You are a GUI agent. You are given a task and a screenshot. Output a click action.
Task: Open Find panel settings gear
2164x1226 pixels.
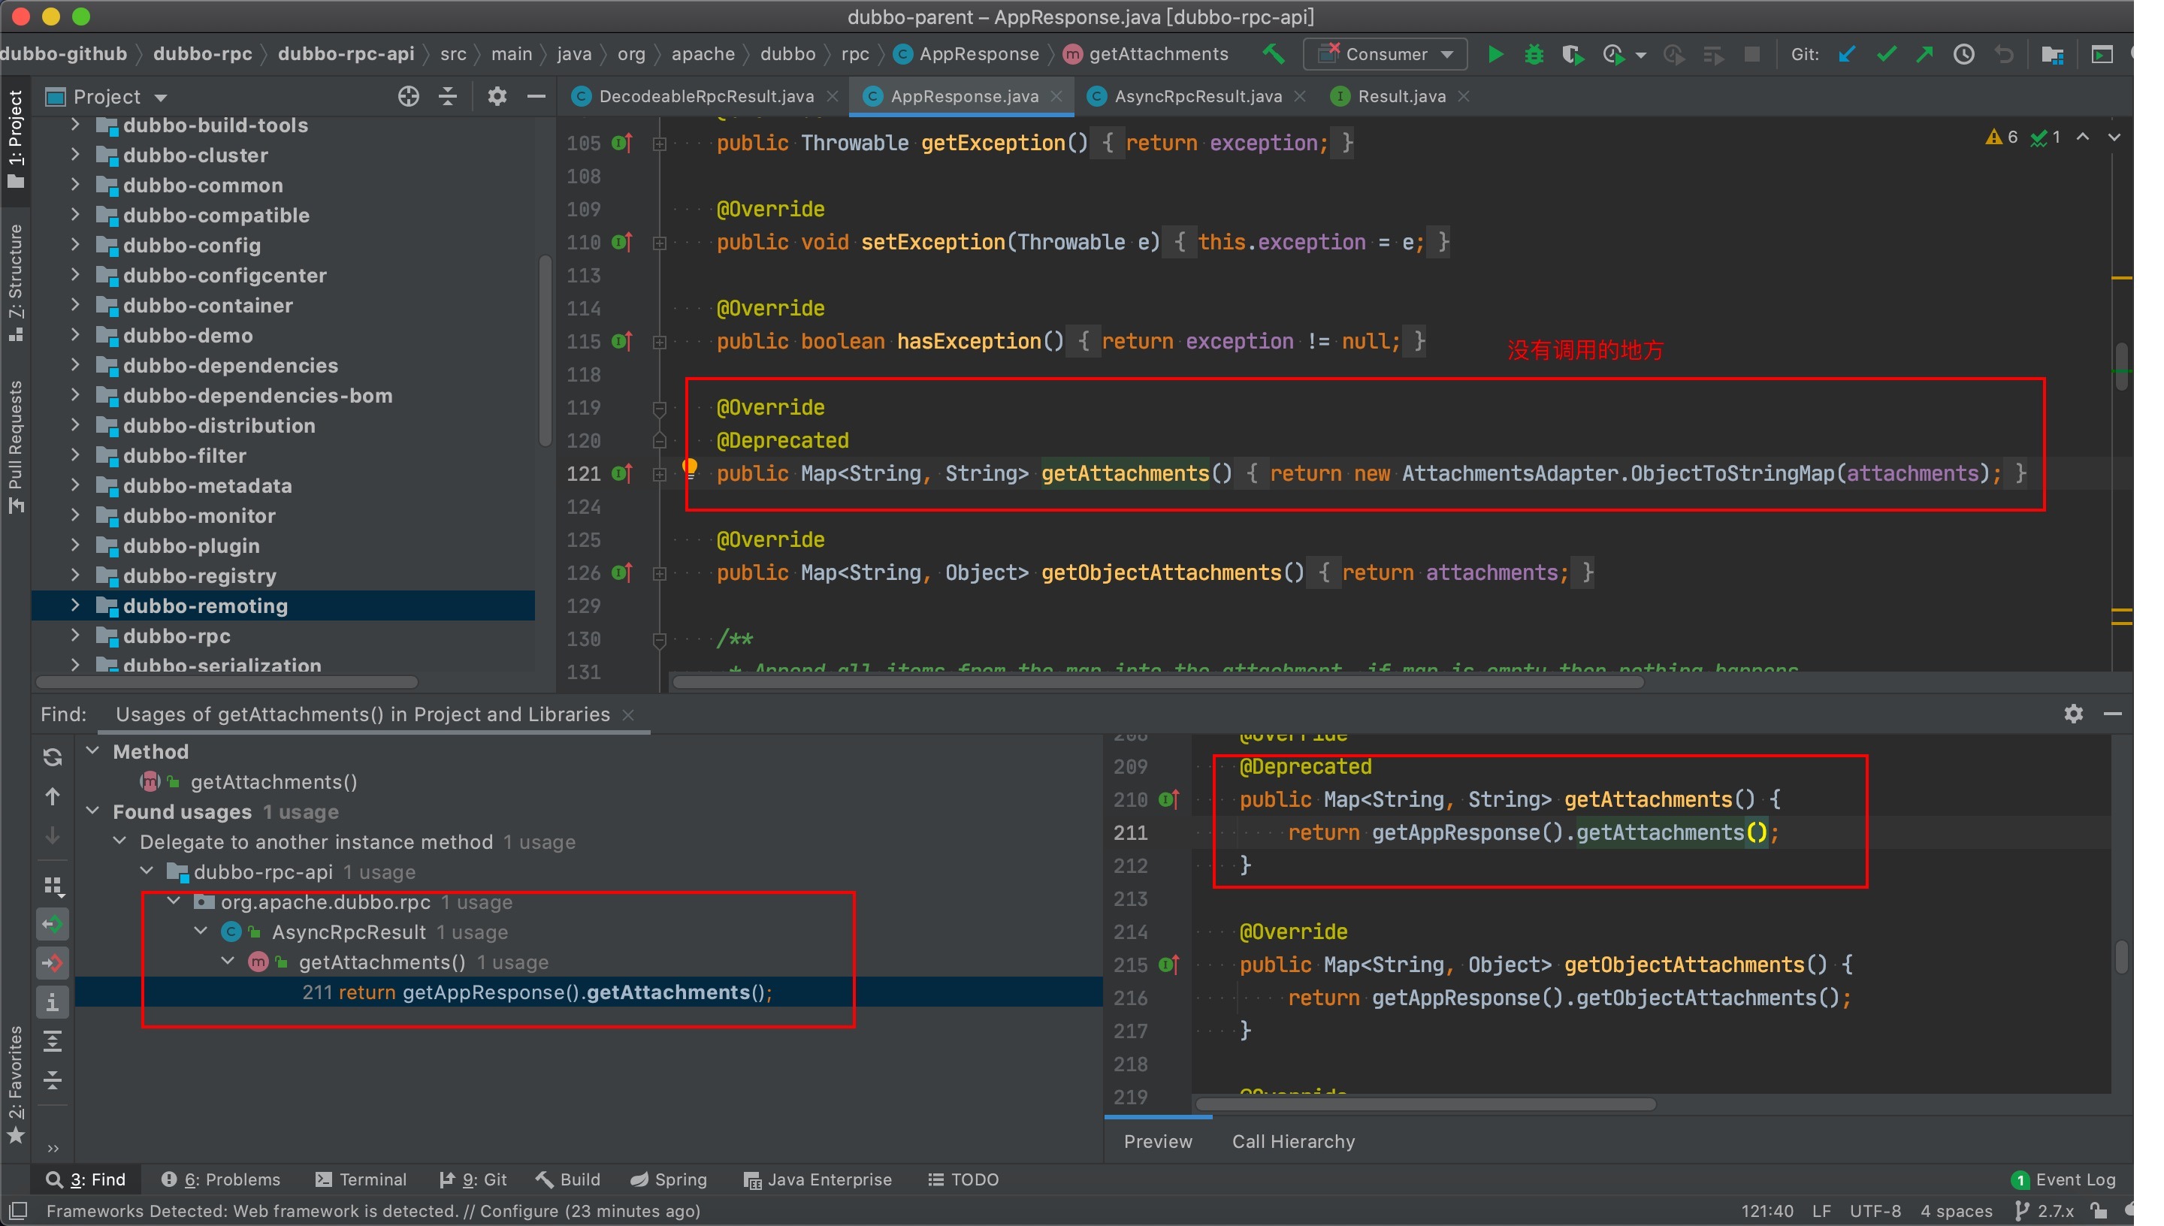[x=2073, y=714]
